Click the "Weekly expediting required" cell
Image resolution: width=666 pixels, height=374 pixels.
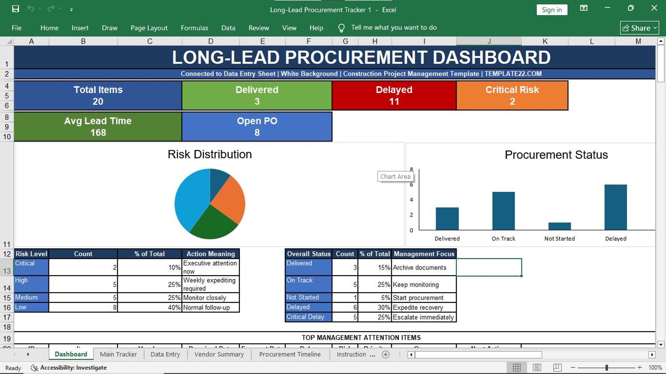(211, 284)
